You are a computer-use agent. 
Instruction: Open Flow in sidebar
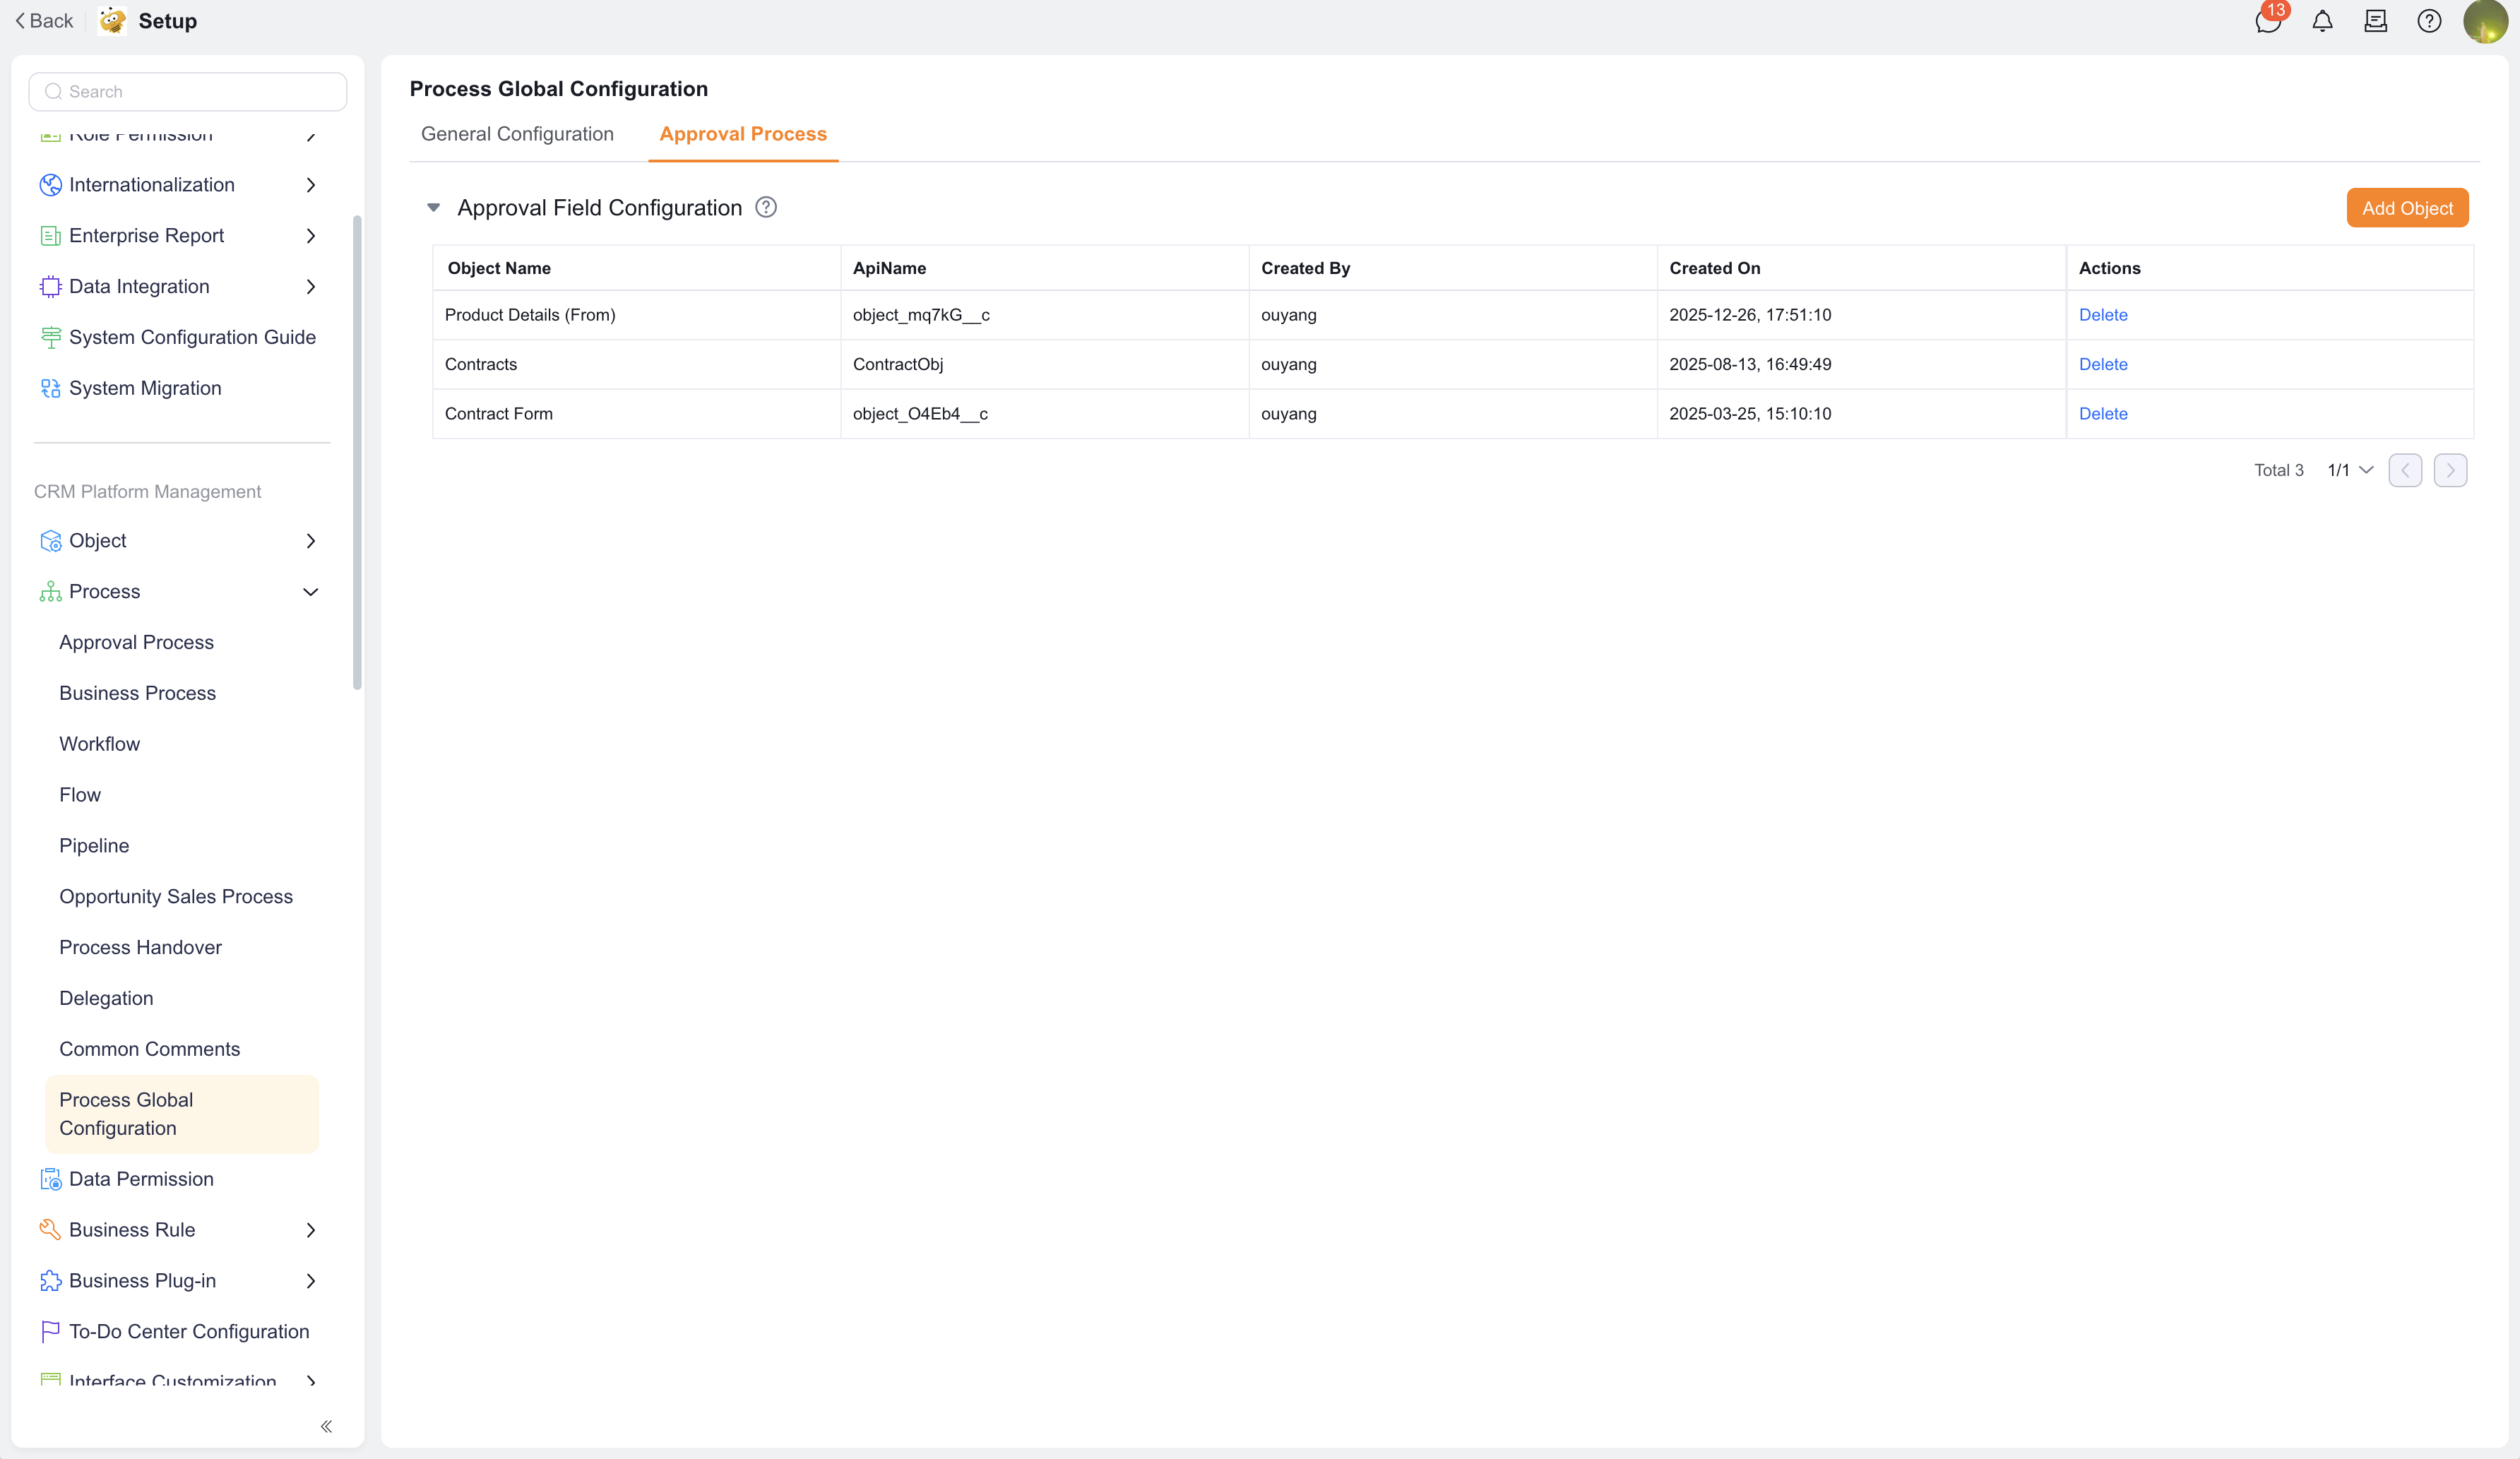[80, 795]
